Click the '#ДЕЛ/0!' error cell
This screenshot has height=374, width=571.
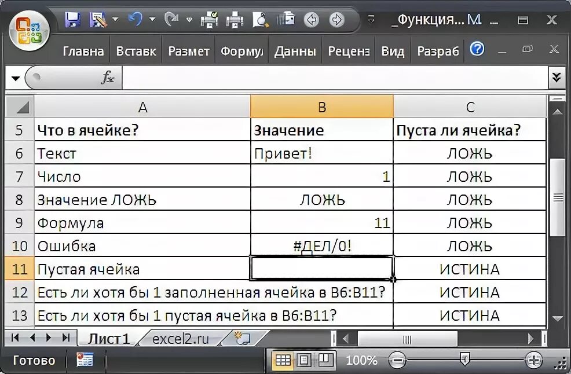(322, 246)
